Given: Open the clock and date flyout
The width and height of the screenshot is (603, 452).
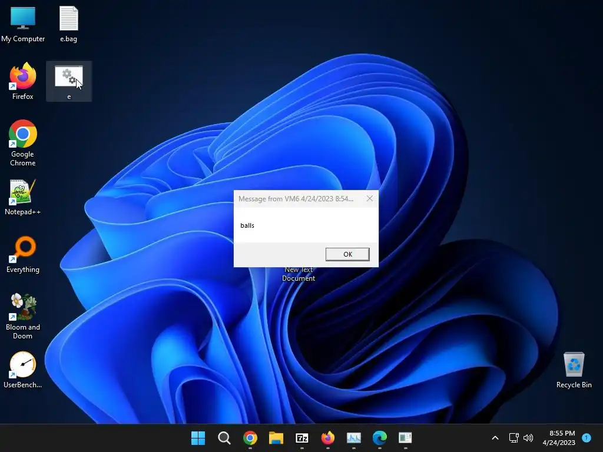Looking at the screenshot, I should [x=559, y=438].
